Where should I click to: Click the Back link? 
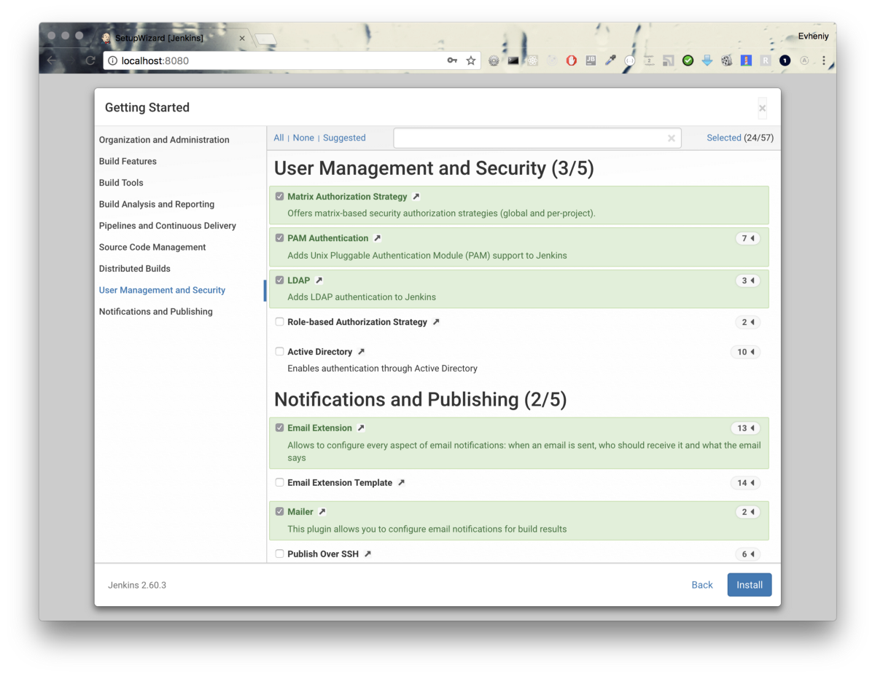[x=701, y=585]
